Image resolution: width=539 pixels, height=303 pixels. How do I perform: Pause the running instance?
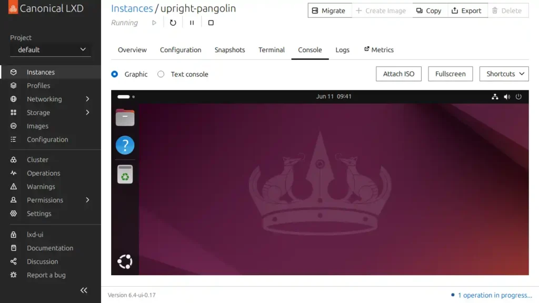click(192, 22)
